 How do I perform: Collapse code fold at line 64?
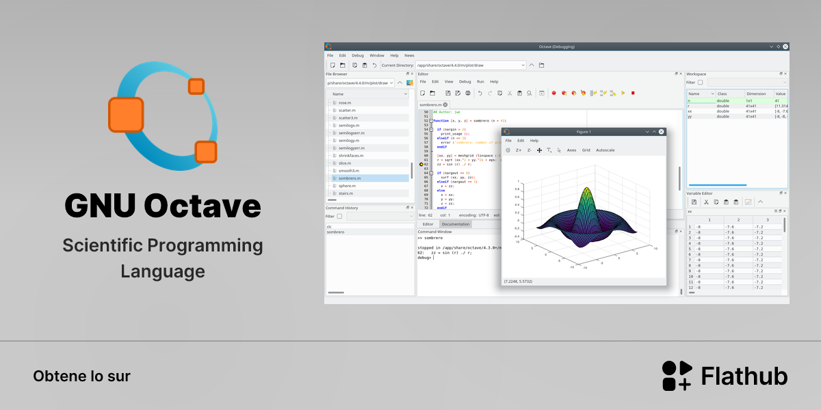431,173
